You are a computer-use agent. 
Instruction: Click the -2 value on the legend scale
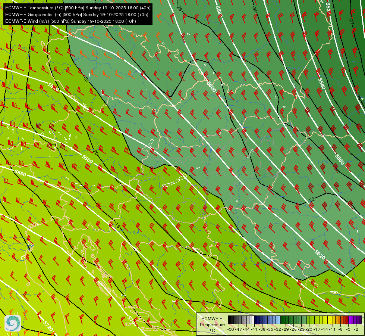[356, 329]
